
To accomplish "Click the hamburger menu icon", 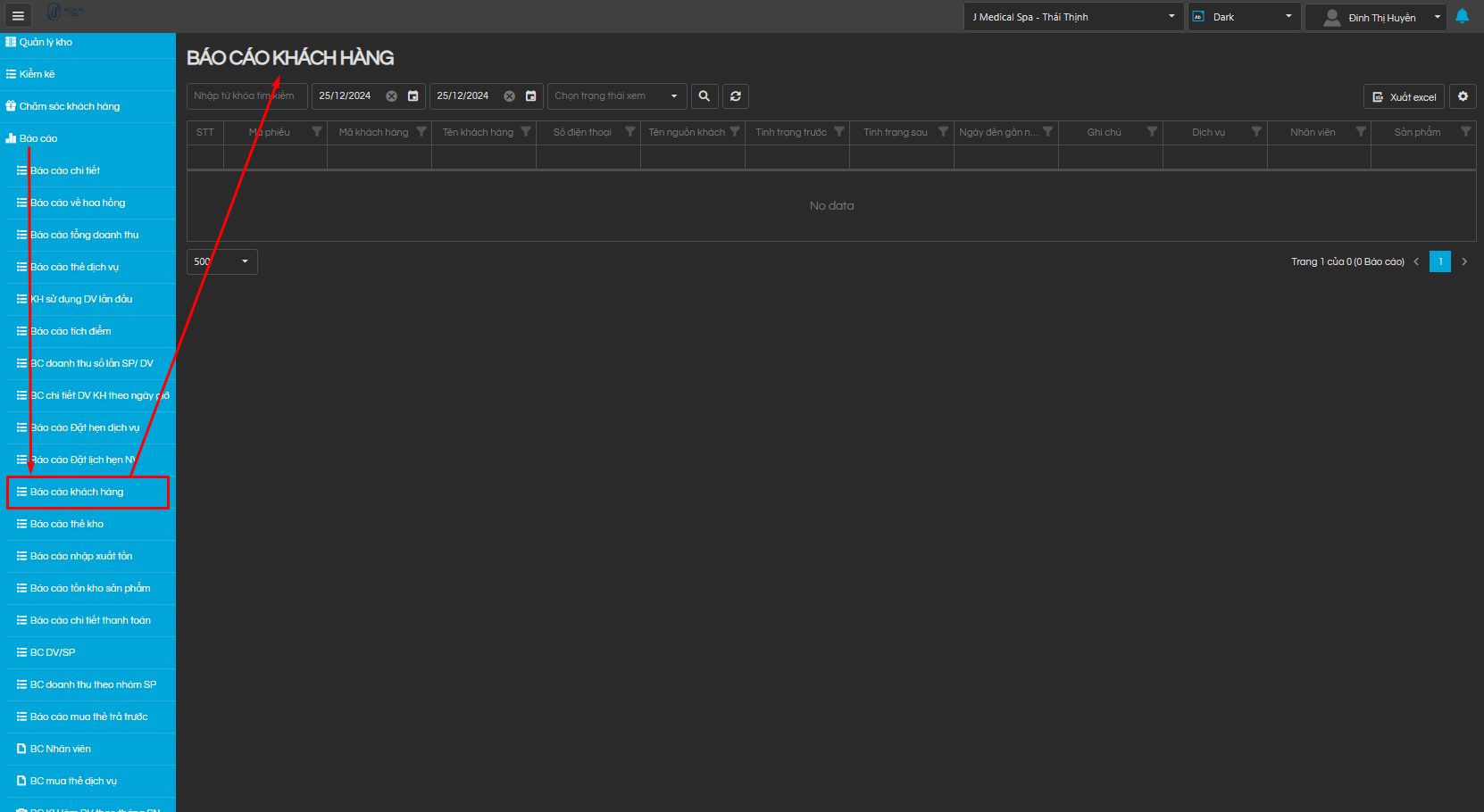I will [18, 16].
